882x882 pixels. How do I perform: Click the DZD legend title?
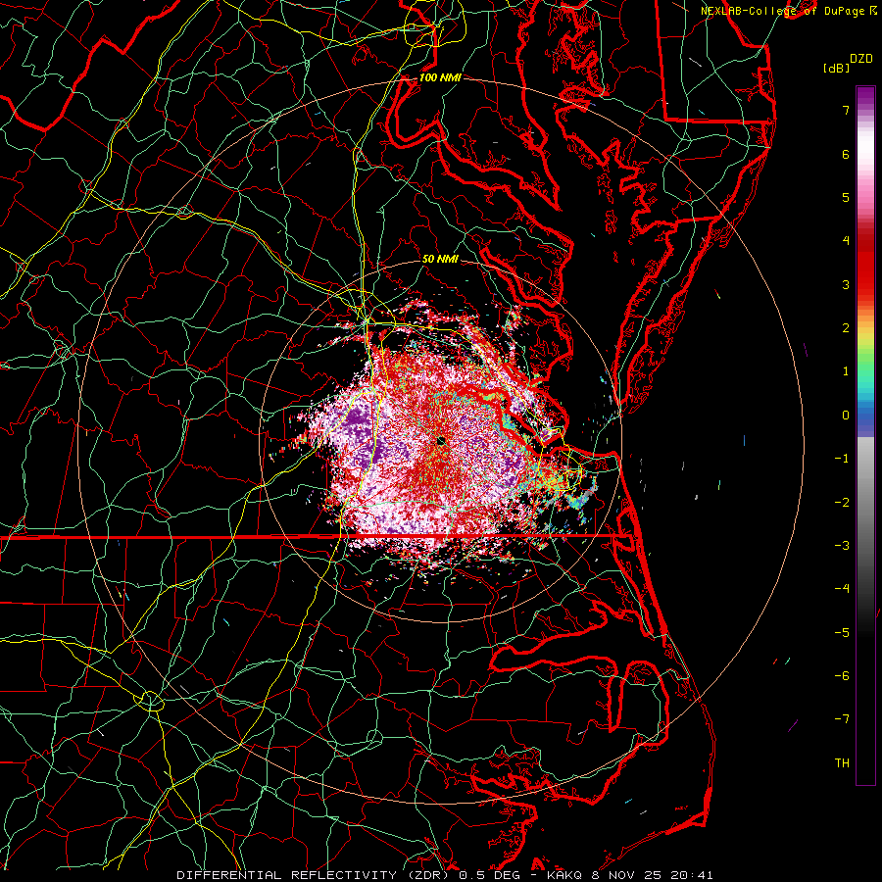861,59
